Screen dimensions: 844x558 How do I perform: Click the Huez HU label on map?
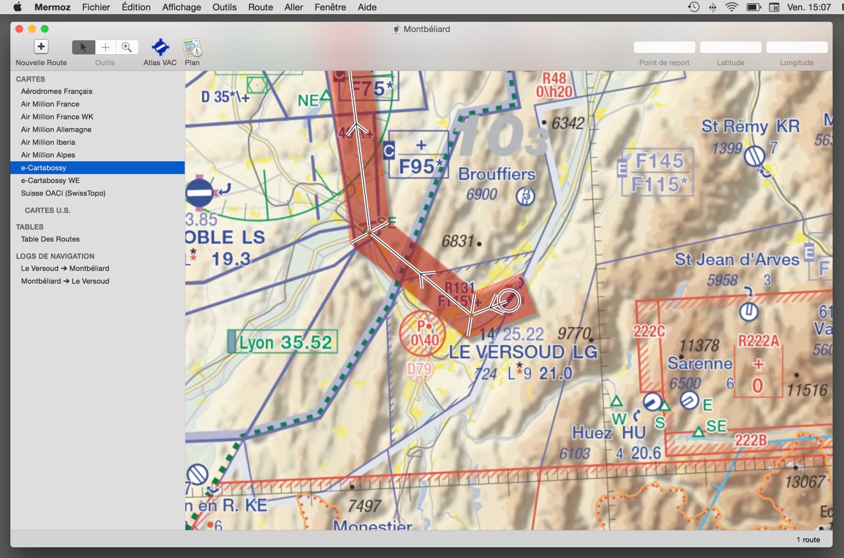tap(609, 433)
